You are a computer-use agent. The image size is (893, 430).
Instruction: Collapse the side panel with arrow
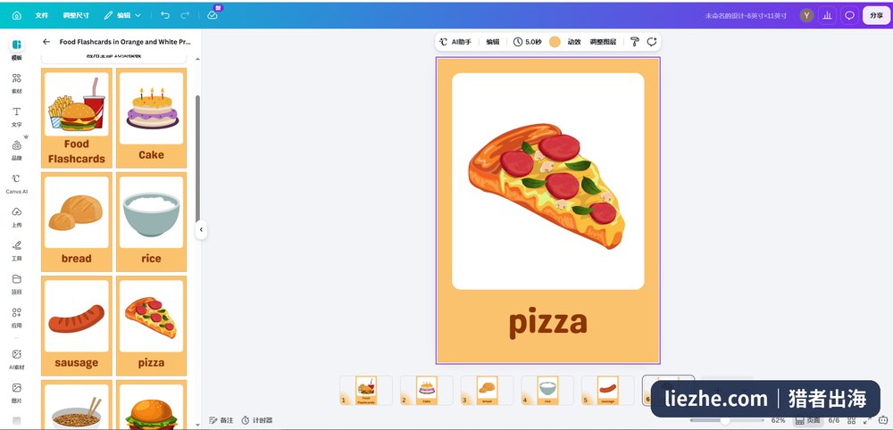[200, 230]
